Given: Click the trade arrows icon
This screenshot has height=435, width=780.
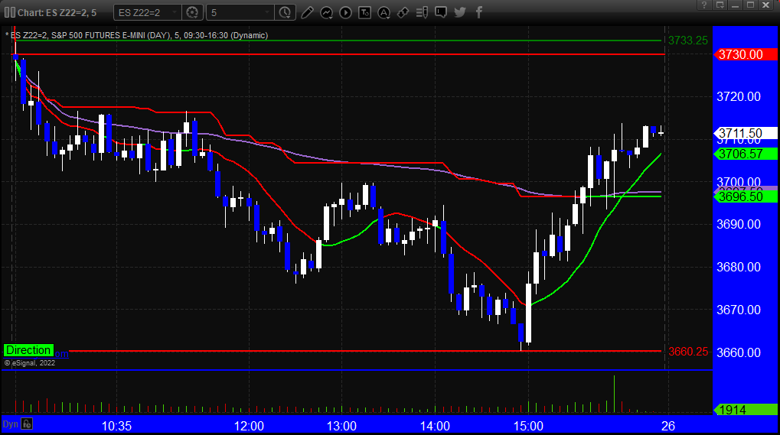Looking at the screenshot, I should (x=403, y=12).
